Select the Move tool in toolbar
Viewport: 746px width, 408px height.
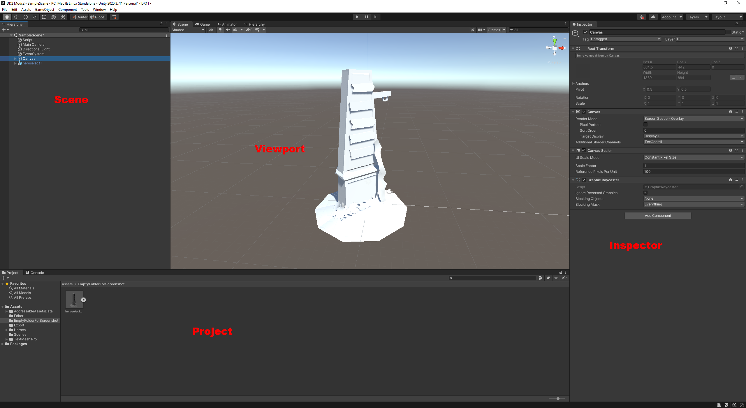click(x=16, y=17)
